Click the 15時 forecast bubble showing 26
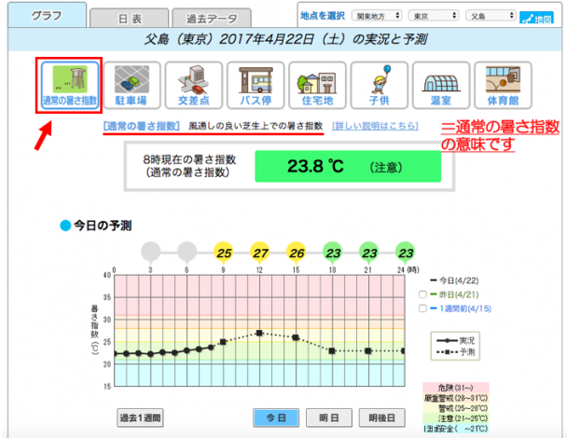The image size is (567, 438). 297,253
